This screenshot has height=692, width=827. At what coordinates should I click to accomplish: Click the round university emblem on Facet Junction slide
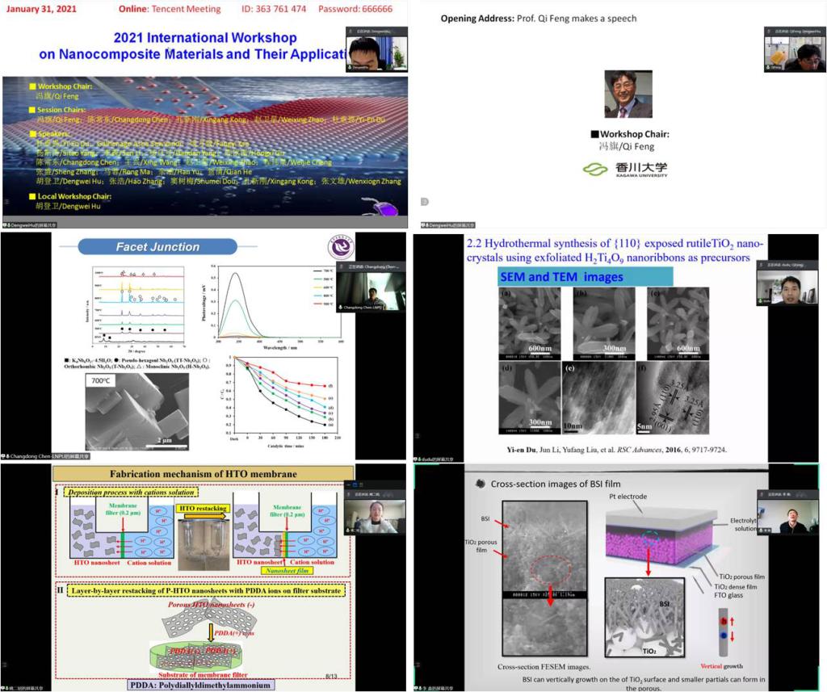pyautogui.click(x=340, y=249)
